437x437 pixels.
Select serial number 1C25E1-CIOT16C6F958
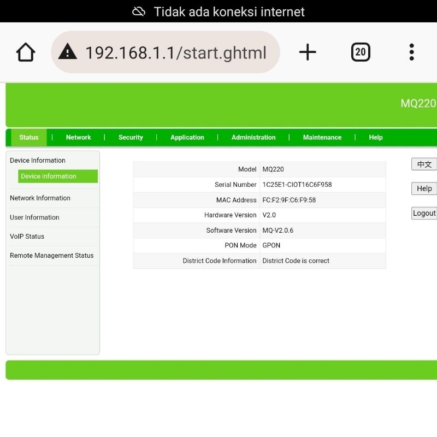297,185
